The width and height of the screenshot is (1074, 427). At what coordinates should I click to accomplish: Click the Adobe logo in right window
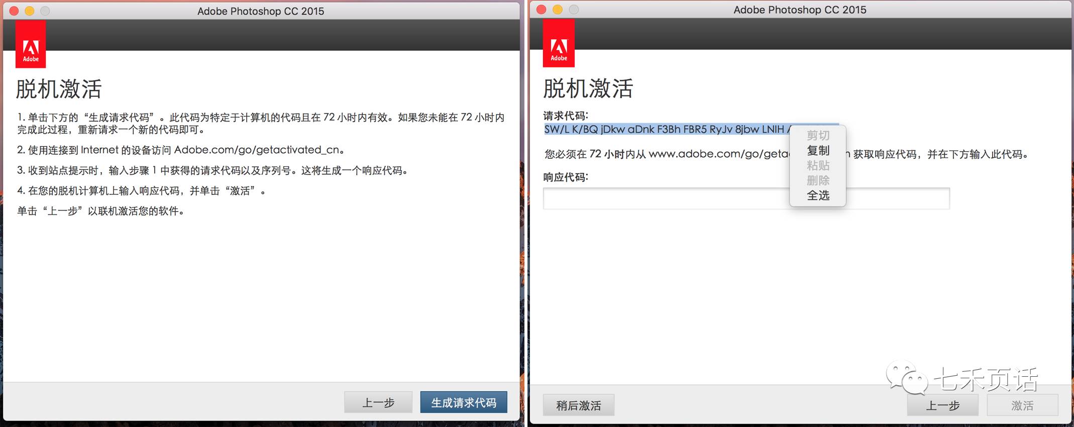(559, 43)
